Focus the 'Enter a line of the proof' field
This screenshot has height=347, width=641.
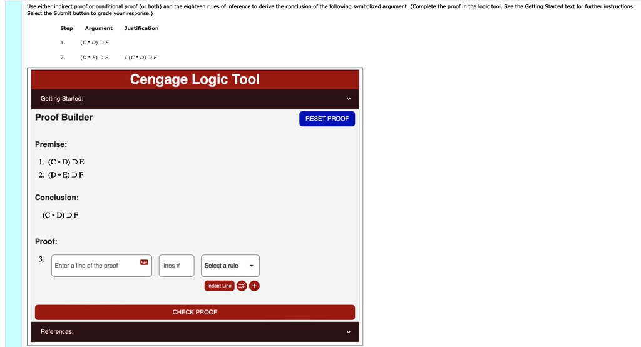pyautogui.click(x=101, y=266)
